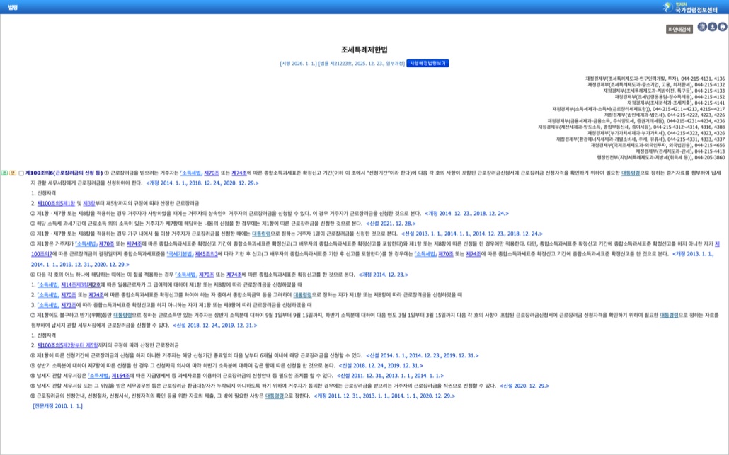
Task: Click the <신설 2020. 12. 29.> note in paragraph ⑪
Action: (524, 386)
